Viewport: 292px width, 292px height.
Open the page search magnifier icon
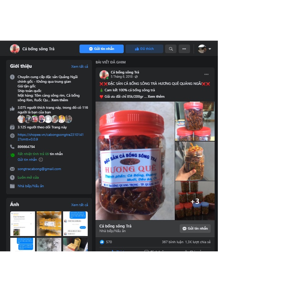tap(170, 49)
